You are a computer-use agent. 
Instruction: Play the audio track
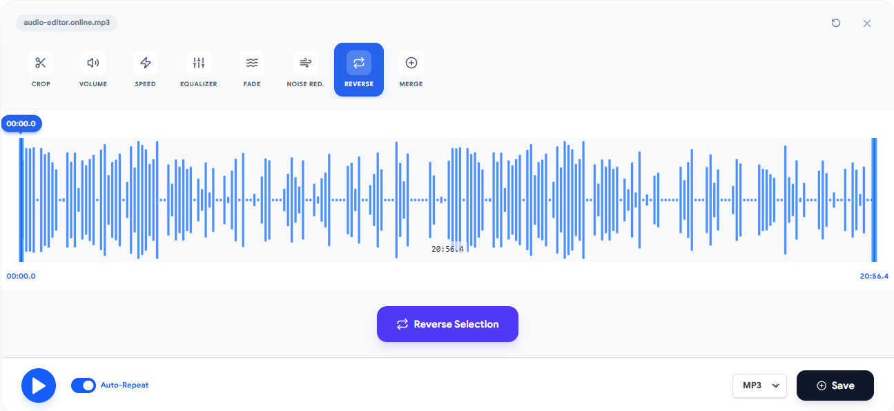click(39, 385)
